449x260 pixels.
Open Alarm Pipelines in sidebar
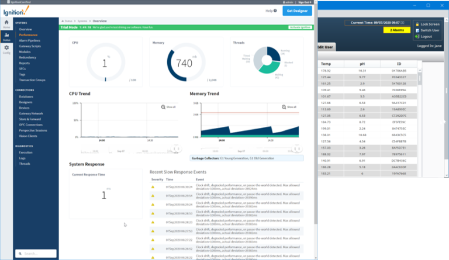(29, 39)
